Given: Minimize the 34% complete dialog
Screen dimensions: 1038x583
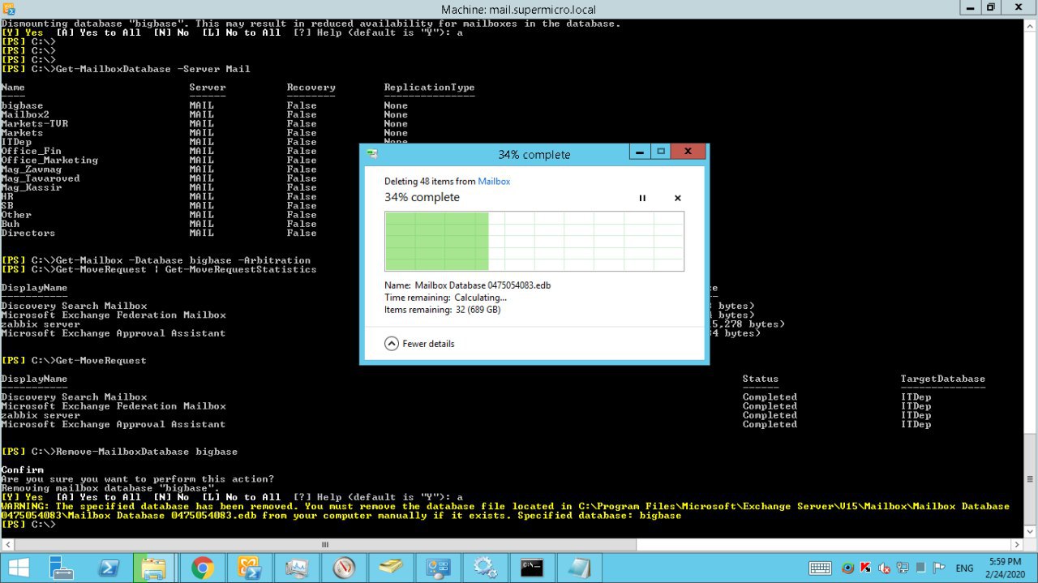Looking at the screenshot, I should click(x=639, y=152).
